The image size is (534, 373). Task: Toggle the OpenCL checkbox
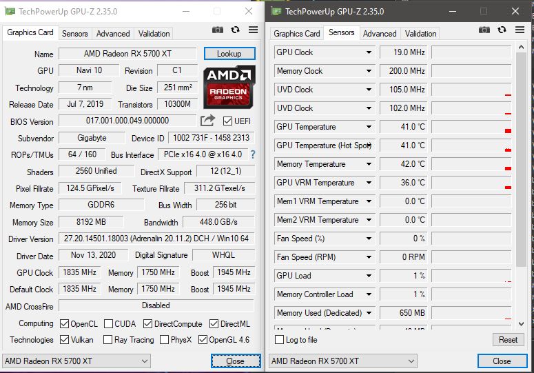[x=64, y=323]
